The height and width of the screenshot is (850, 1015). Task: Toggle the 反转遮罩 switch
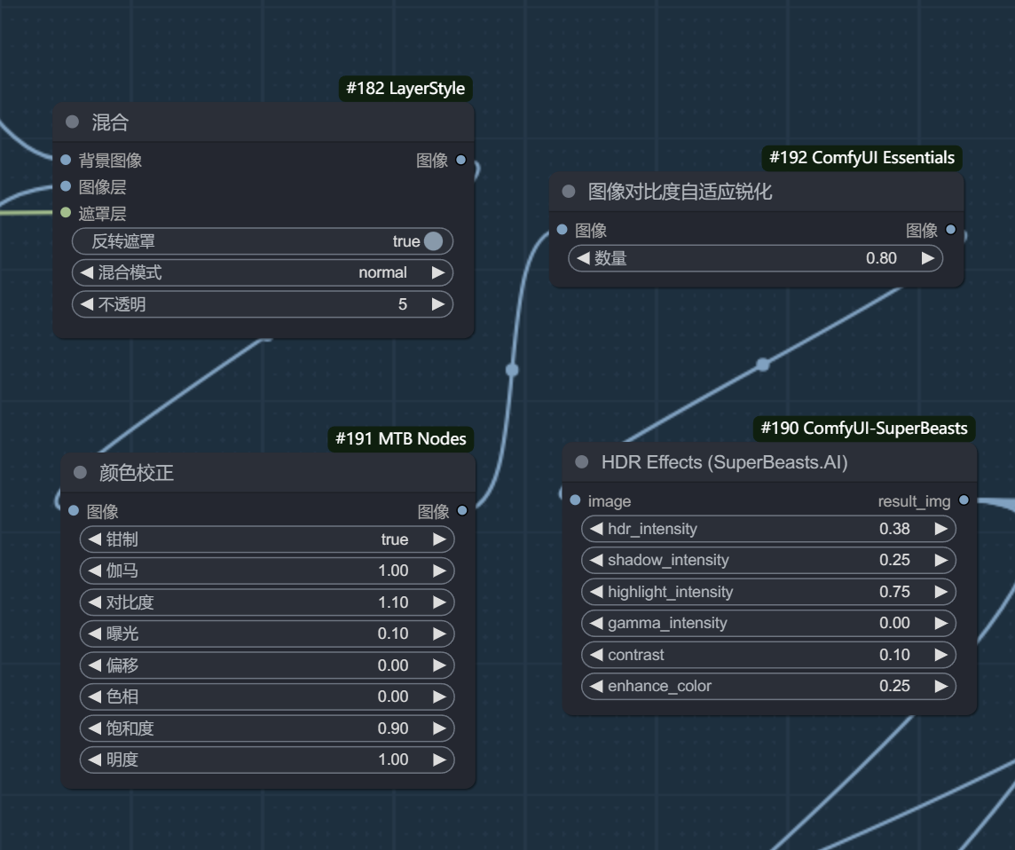point(433,240)
